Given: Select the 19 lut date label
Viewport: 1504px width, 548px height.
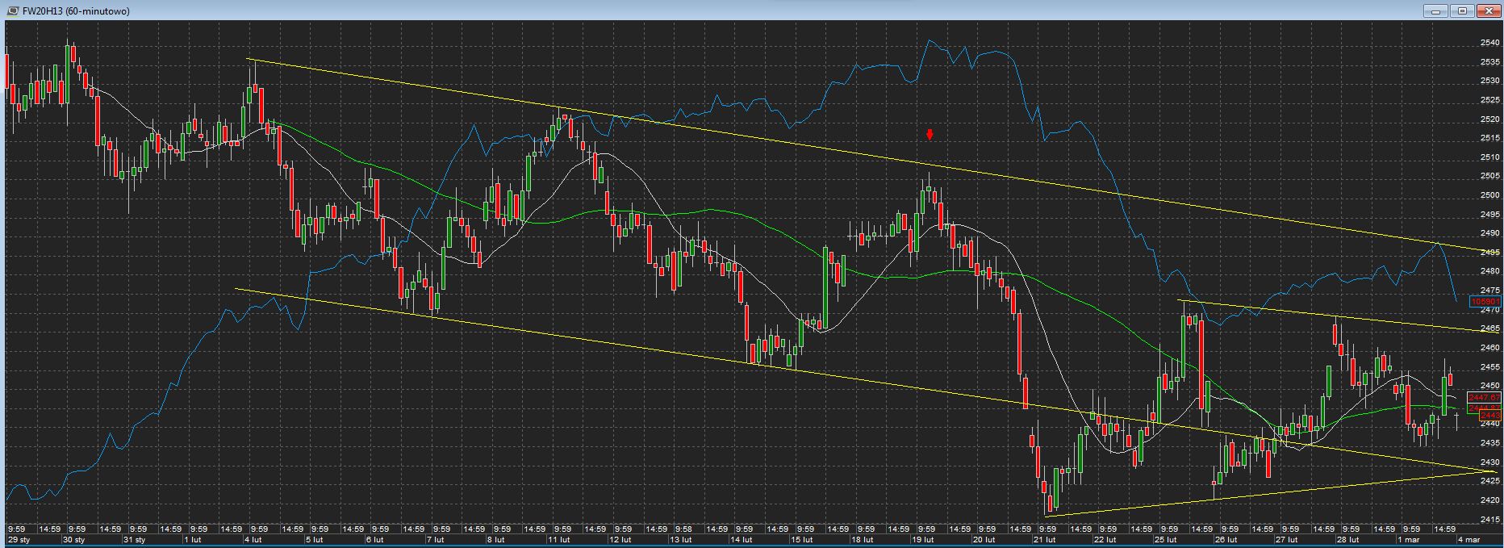Looking at the screenshot, I should [x=923, y=540].
